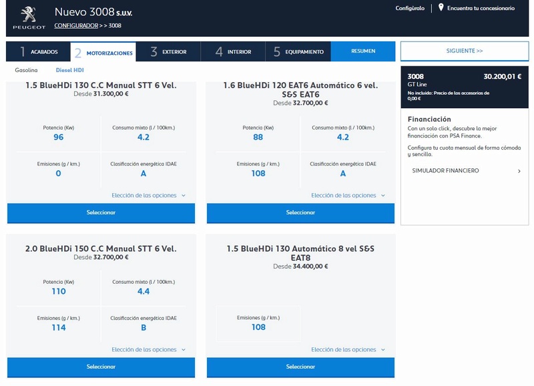Viewport: 534px width, 386px height.
Task: Select the 1.6 BlueHDi 120 EAT6 engine
Action: click(301, 213)
